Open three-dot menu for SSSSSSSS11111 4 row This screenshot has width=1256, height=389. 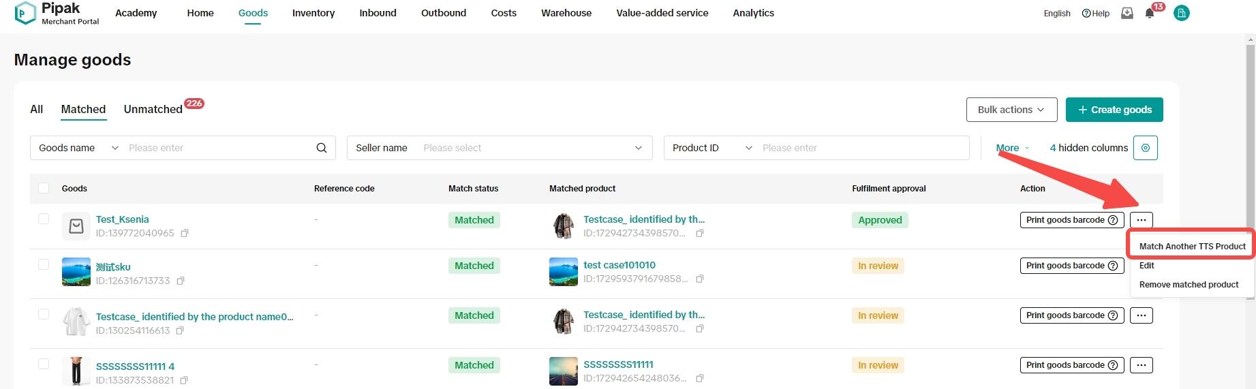click(1141, 365)
